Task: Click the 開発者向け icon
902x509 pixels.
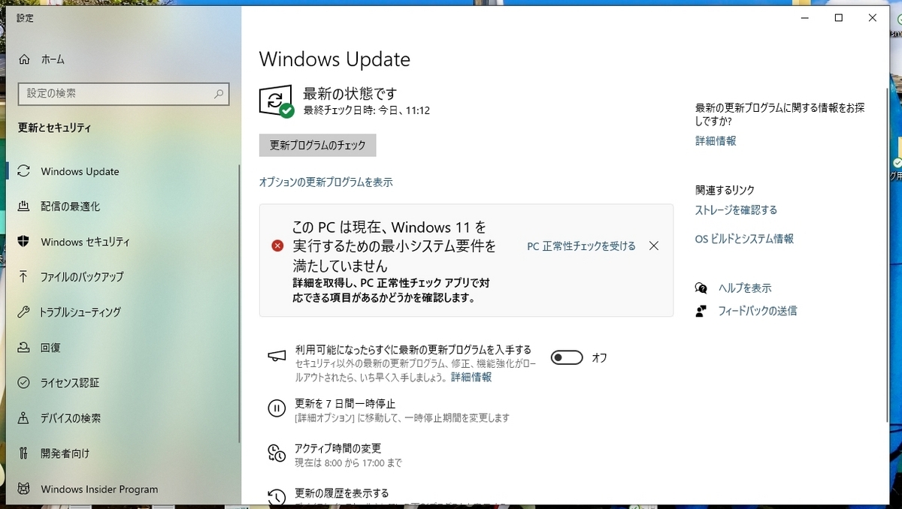Action: 24,453
